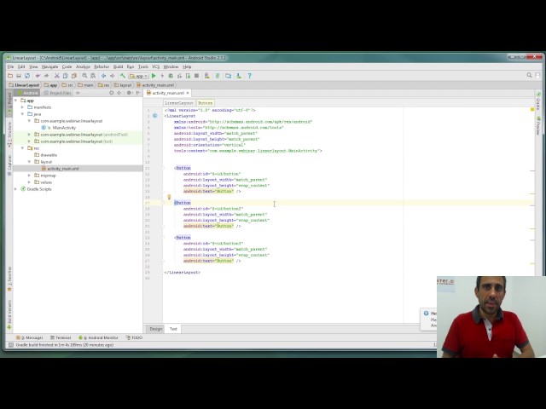Click the Scroll from Source target icon
Screen dimensions: 546x409
click(x=112, y=93)
